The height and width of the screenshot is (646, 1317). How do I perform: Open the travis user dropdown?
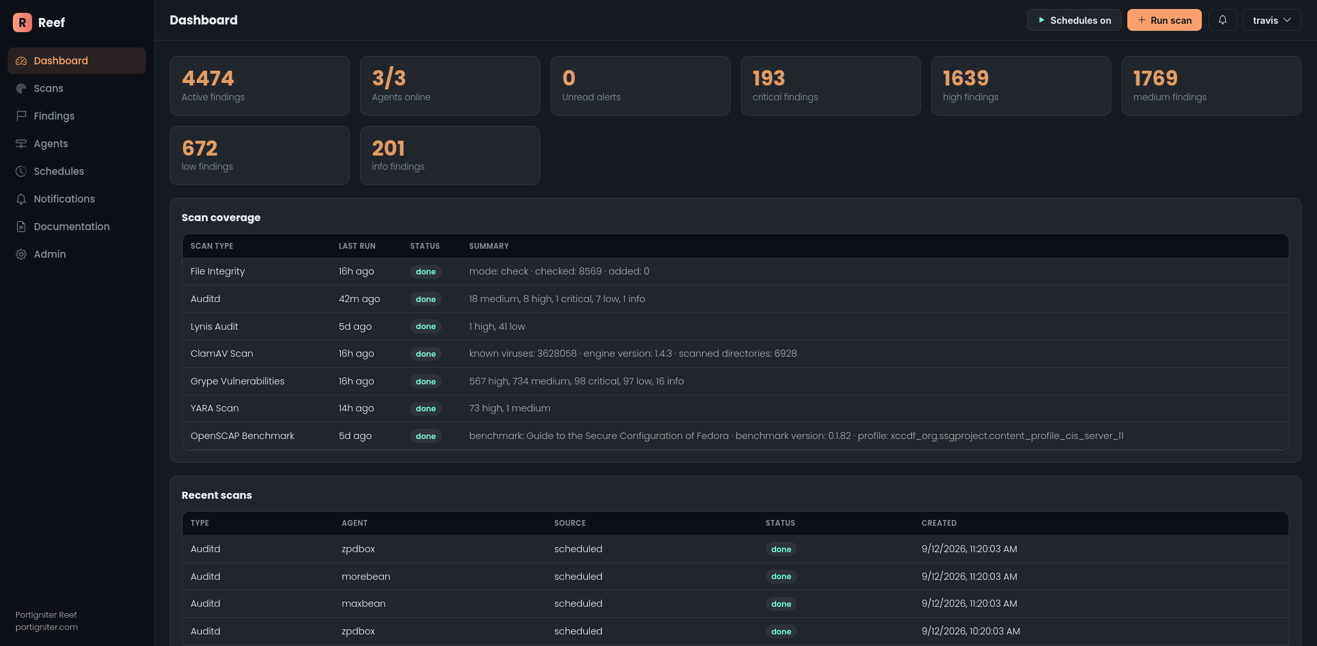pyautogui.click(x=1271, y=20)
